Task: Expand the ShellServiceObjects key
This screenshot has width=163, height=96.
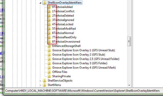Action: (x=40, y=81)
